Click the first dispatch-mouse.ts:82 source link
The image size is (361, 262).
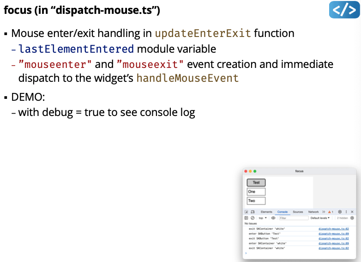tap(333, 229)
